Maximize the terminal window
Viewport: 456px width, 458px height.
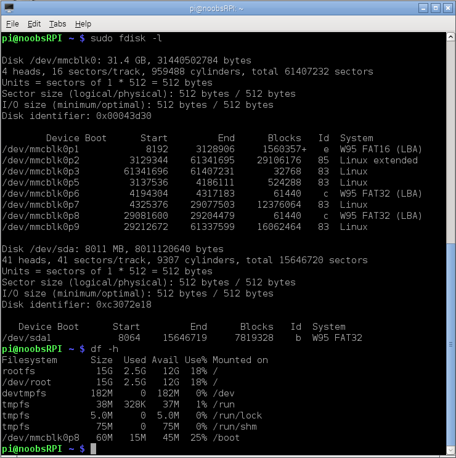435,8
